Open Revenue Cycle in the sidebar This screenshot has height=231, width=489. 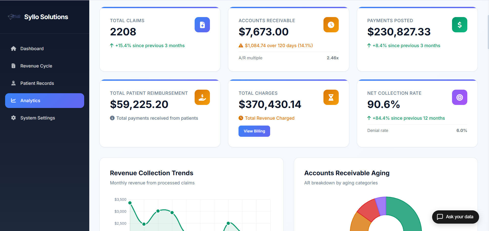(45, 66)
